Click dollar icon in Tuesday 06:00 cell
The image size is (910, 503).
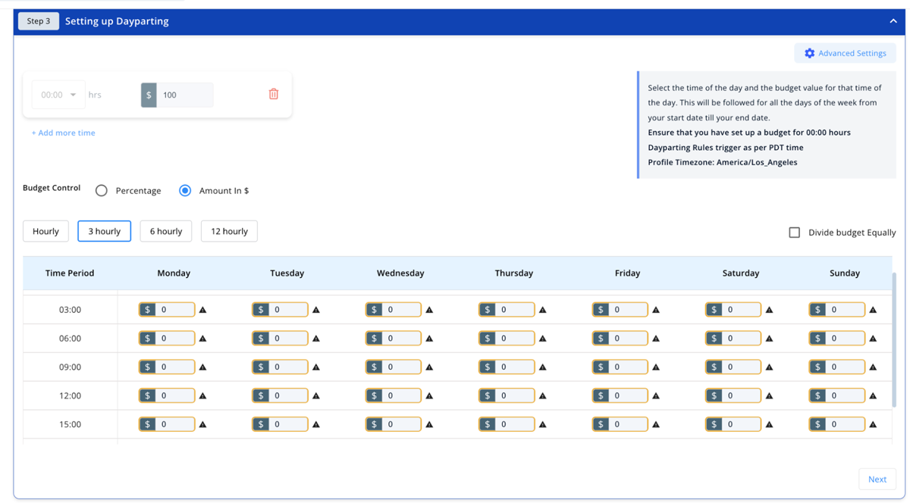[x=261, y=339]
